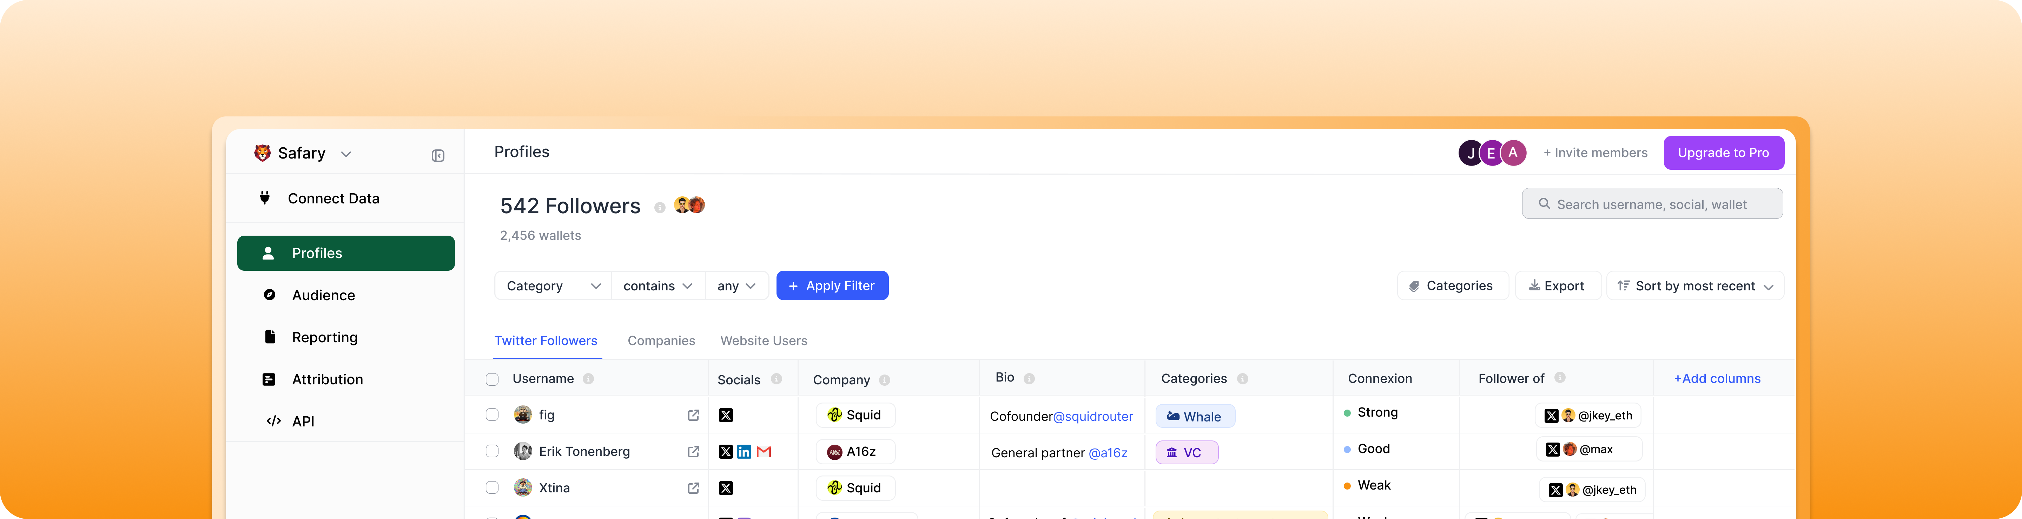2022x519 pixels.
Task: Open Sort by most recent dropdown
Action: tap(1695, 286)
